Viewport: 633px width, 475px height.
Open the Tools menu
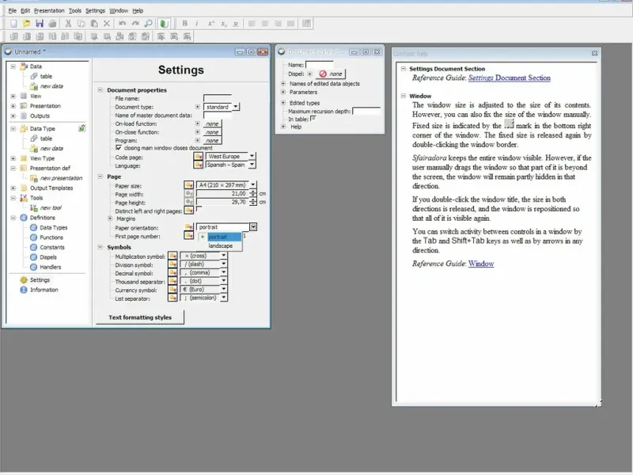point(74,10)
